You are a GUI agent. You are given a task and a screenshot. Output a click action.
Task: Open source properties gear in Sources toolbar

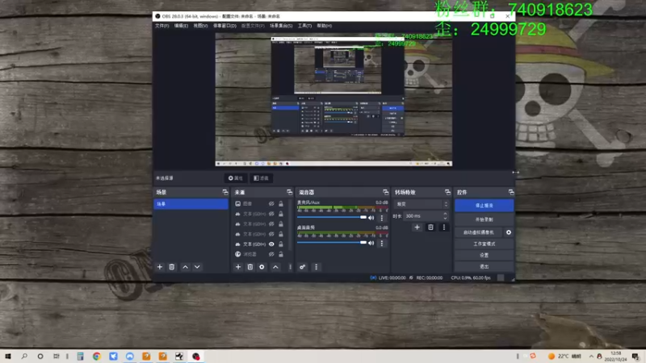[262, 267]
